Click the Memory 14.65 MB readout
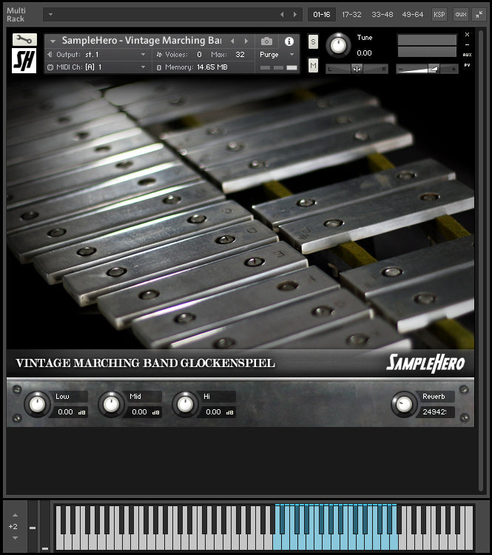492x555 pixels. 212,67
